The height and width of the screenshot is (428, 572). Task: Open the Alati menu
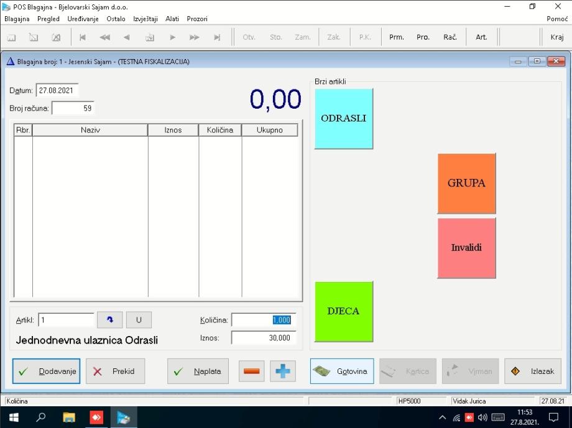172,19
